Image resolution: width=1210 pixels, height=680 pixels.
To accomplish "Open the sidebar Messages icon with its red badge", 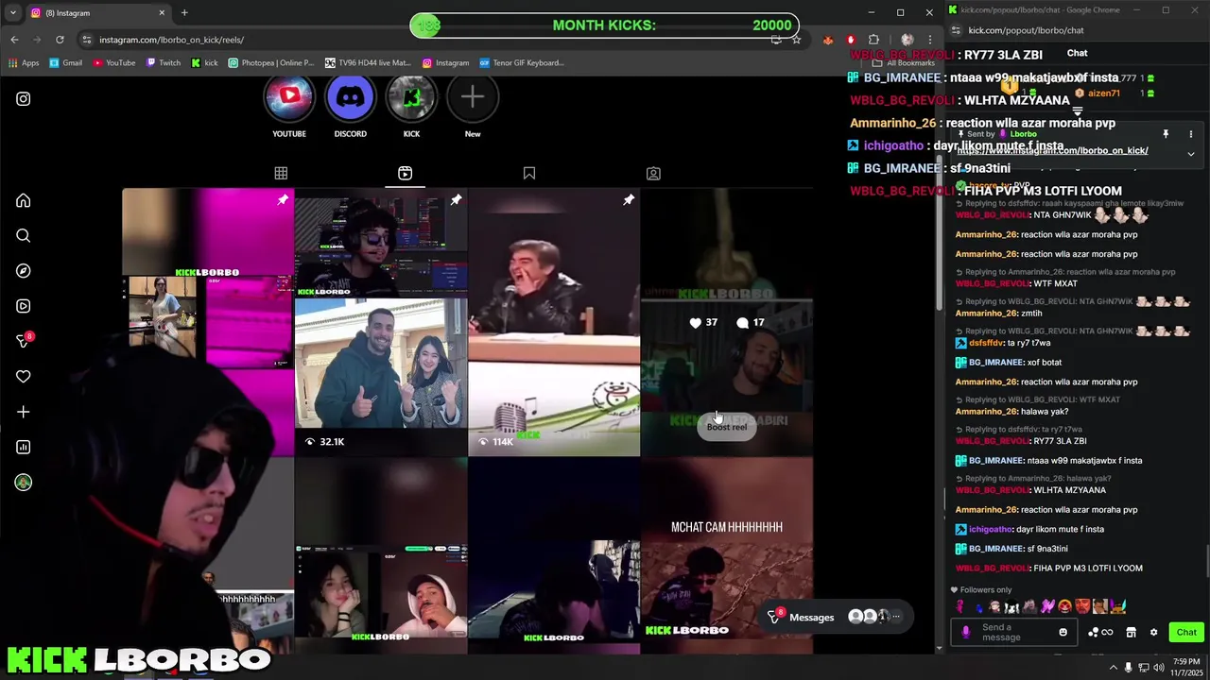I will pyautogui.click(x=24, y=341).
